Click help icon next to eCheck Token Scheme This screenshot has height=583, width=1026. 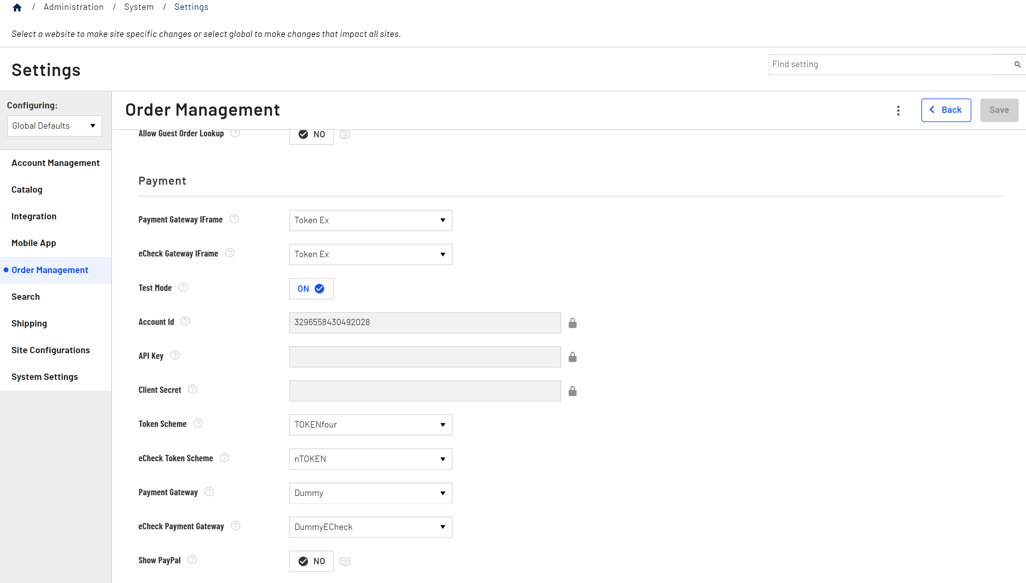coord(225,458)
